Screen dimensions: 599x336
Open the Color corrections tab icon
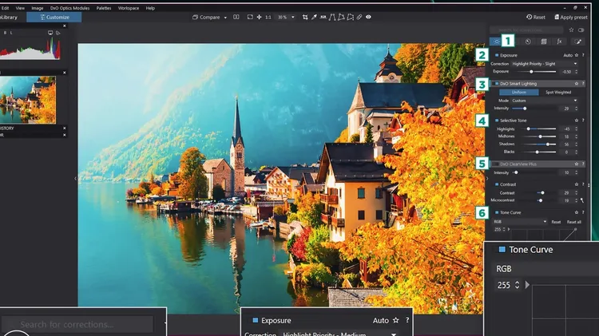click(528, 41)
